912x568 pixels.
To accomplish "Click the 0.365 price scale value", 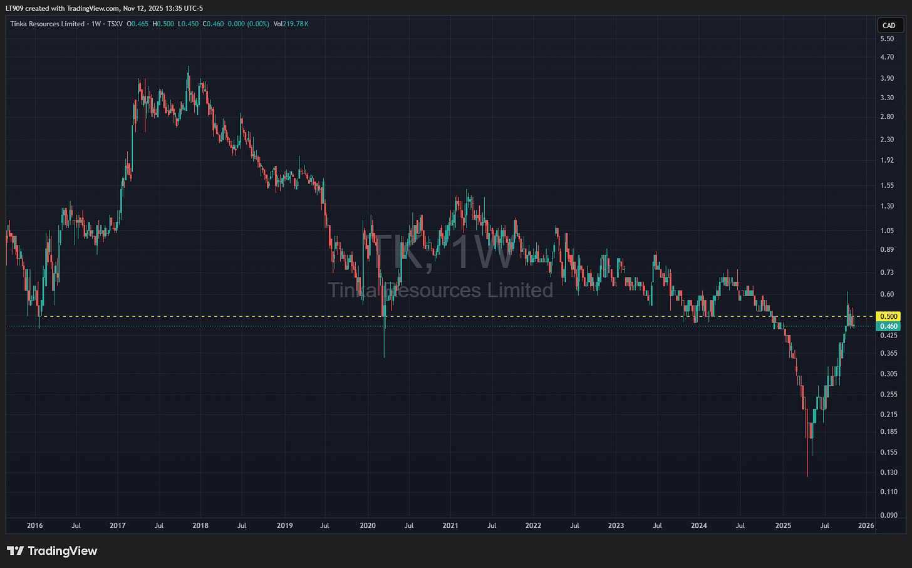I will click(889, 353).
